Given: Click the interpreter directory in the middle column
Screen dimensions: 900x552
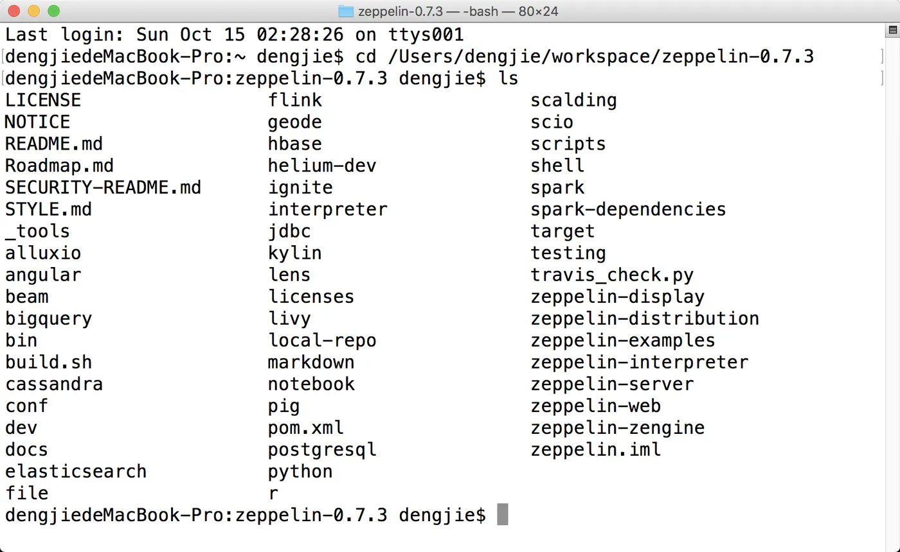Looking at the screenshot, I should coord(328,209).
